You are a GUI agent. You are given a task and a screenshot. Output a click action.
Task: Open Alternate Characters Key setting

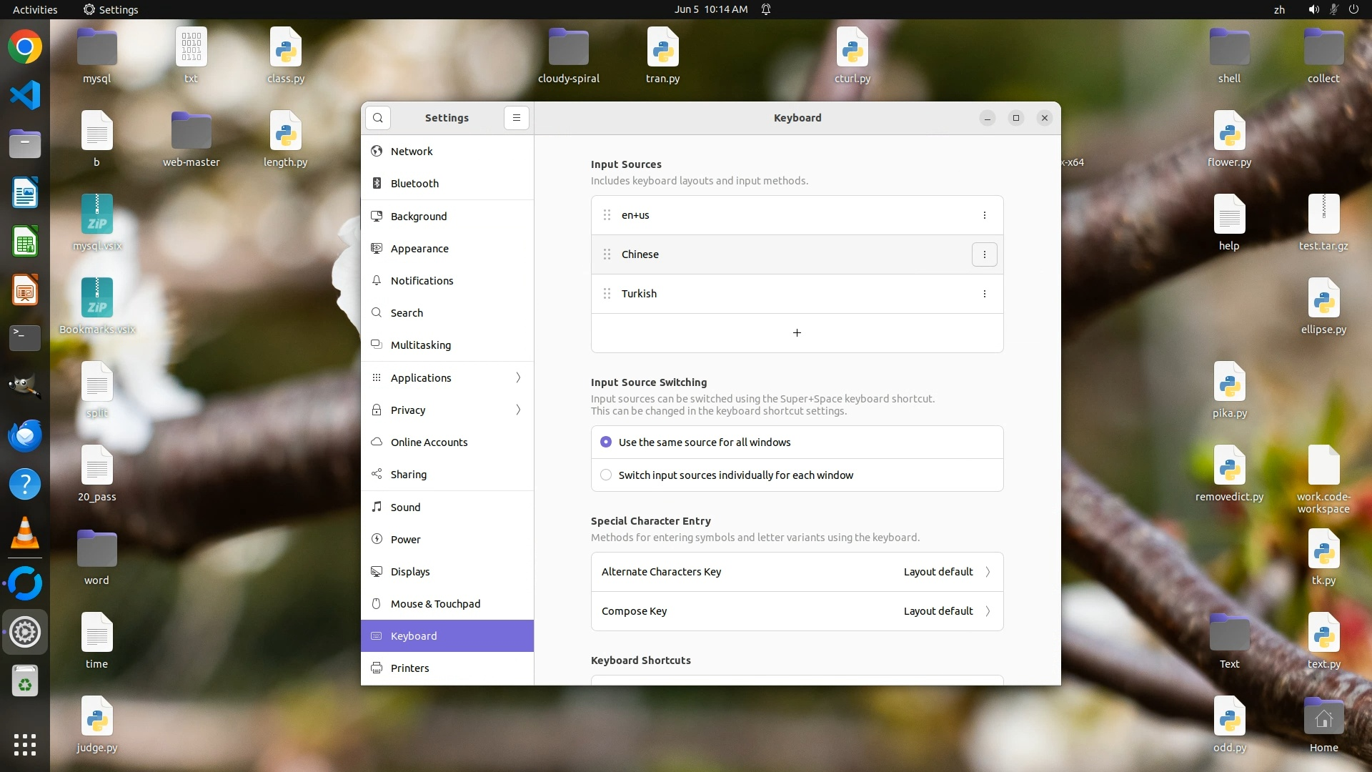797,572
